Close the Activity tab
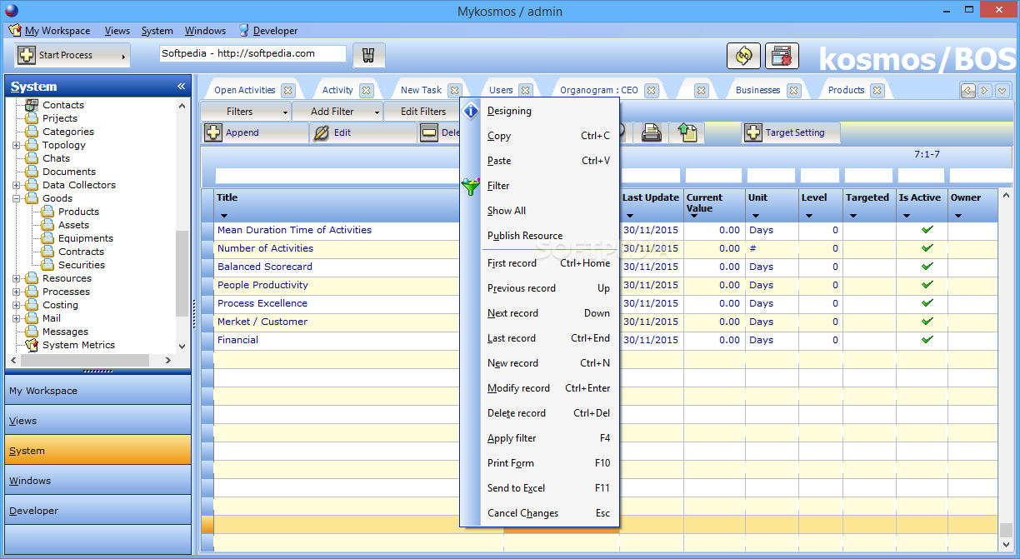1020x559 pixels. point(366,90)
